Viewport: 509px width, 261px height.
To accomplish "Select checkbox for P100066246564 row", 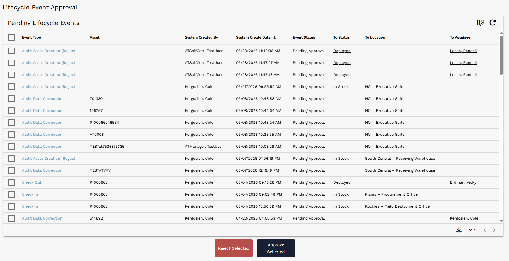I will tap(12, 123).
